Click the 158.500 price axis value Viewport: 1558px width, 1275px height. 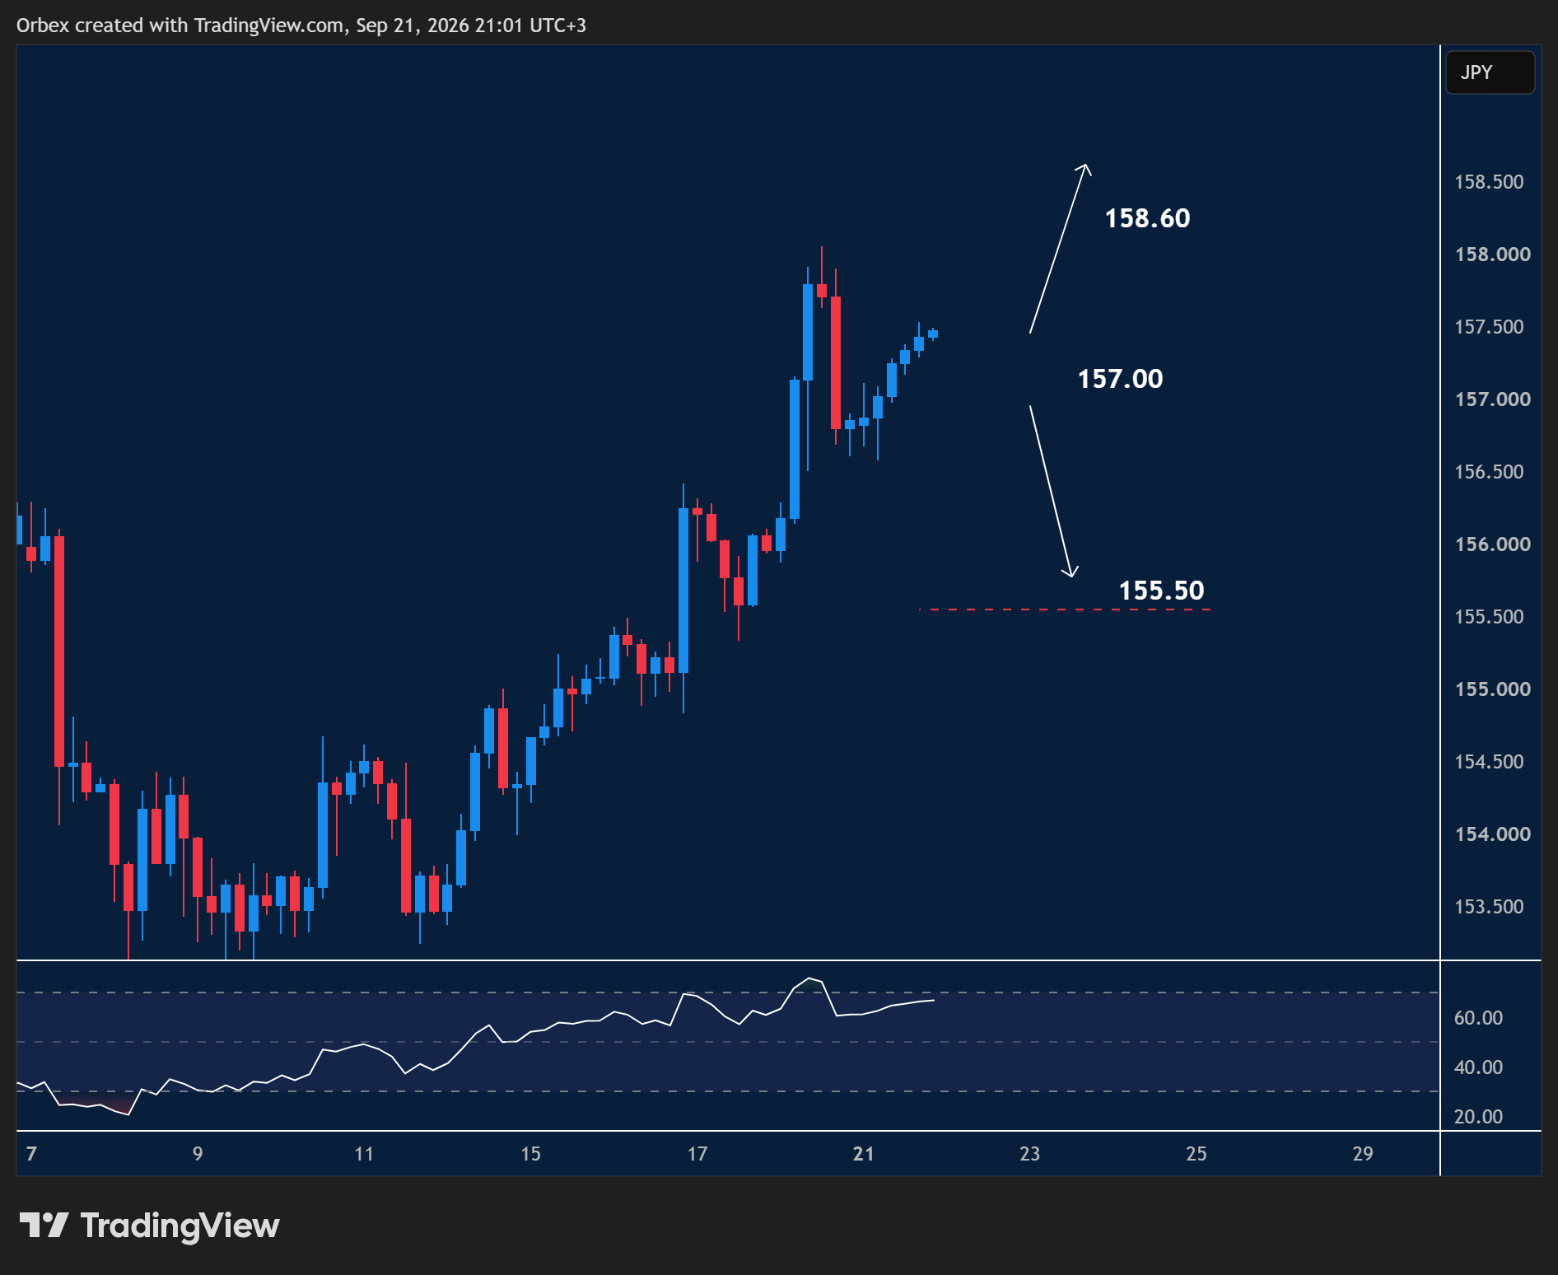1489,182
